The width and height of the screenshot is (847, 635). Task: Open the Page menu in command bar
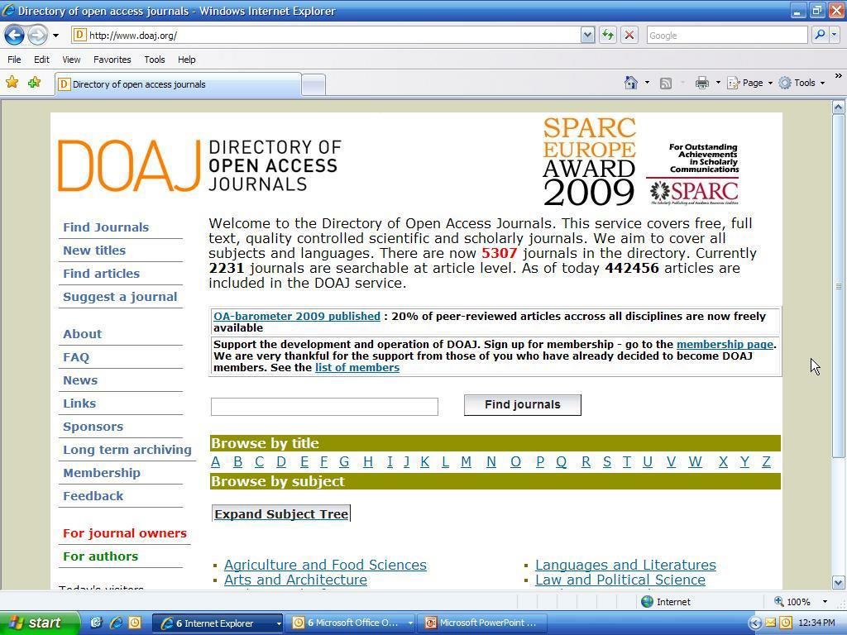tap(750, 83)
